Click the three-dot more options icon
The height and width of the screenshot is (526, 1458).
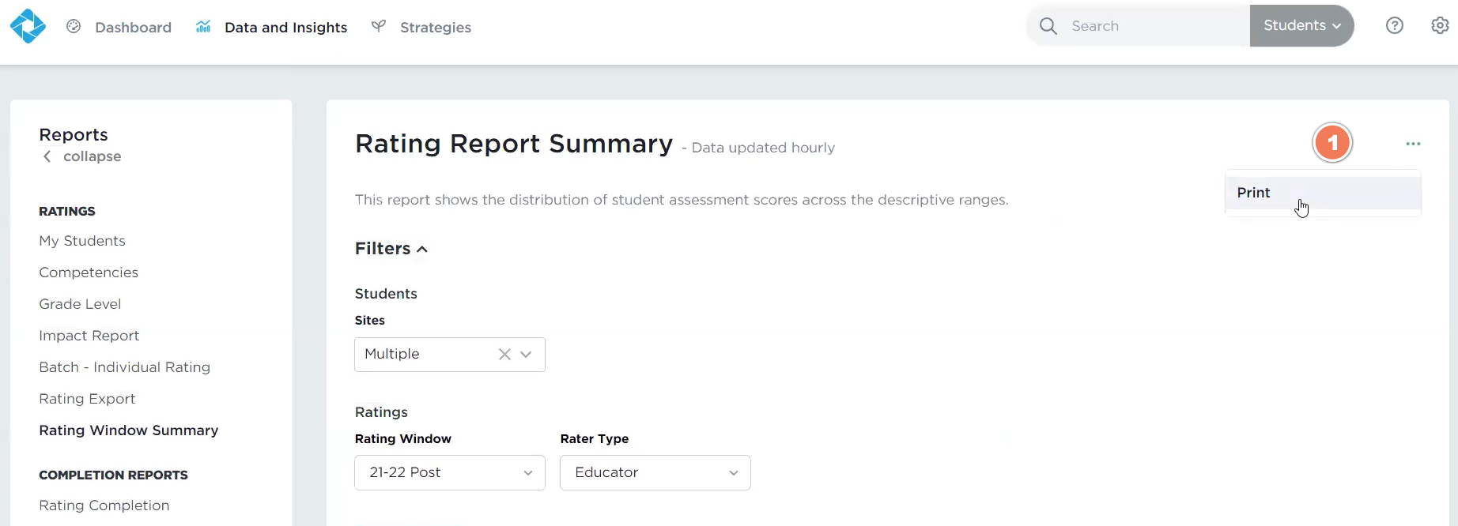point(1413,144)
